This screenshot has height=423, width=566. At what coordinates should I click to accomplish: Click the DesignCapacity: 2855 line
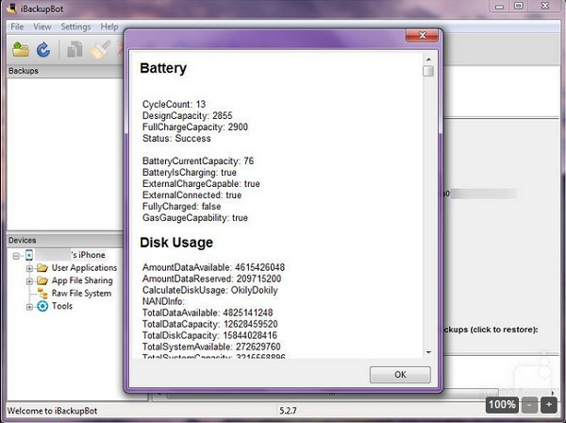(x=188, y=115)
